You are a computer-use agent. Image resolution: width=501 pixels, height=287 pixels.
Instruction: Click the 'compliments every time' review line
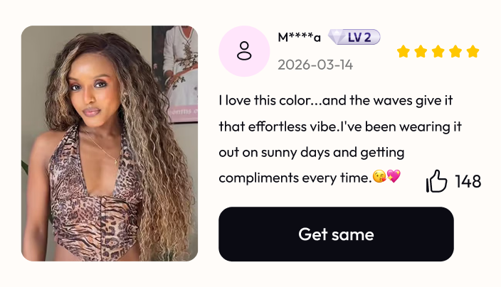pyautogui.click(x=310, y=177)
